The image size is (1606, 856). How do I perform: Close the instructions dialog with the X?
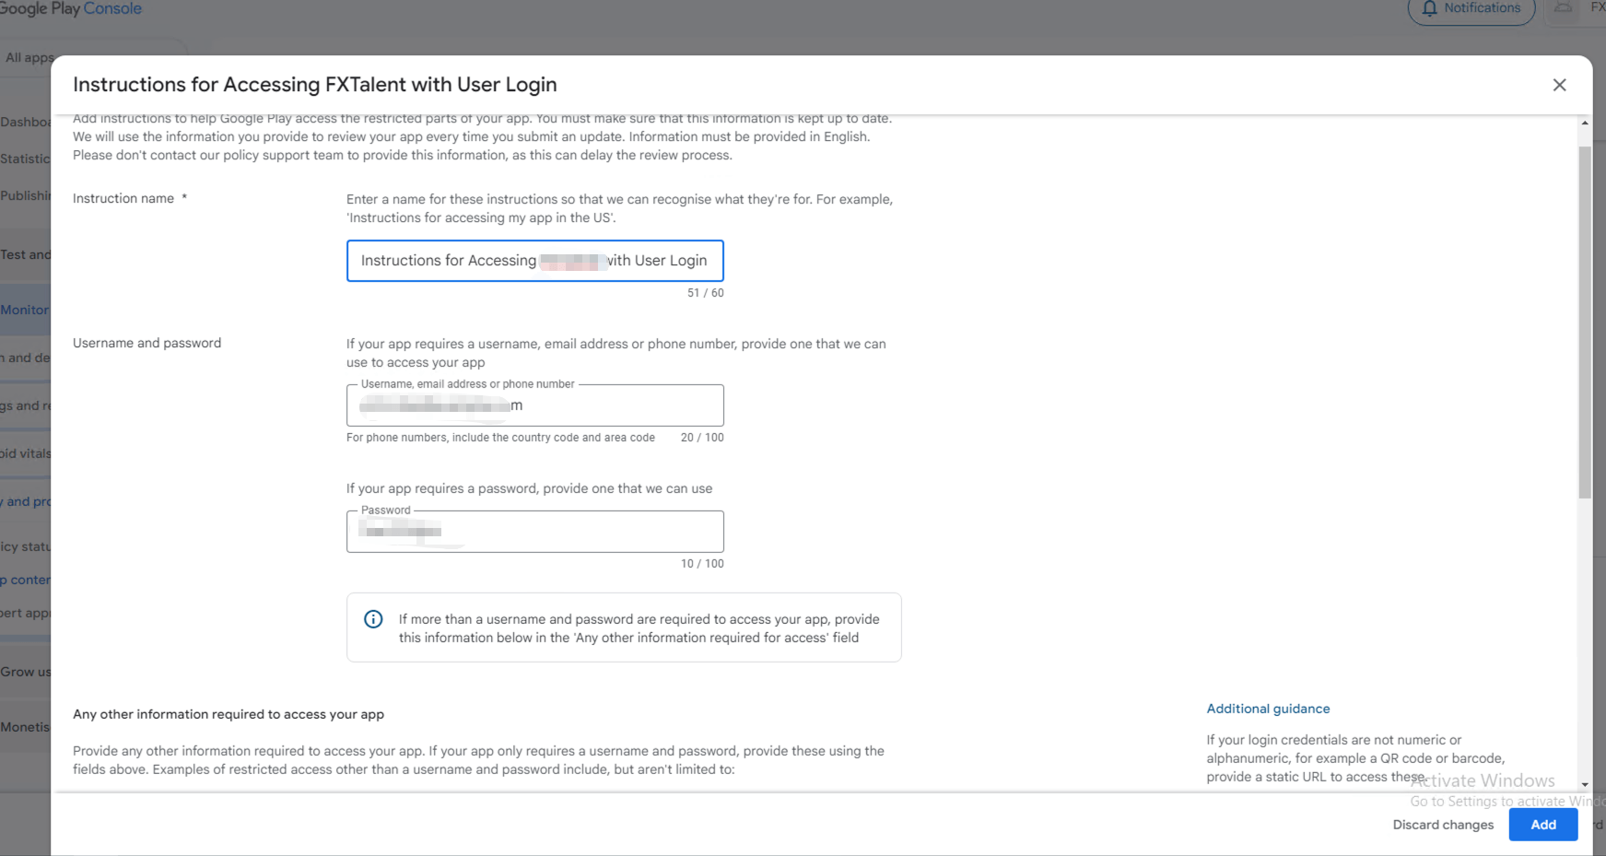pyautogui.click(x=1559, y=85)
